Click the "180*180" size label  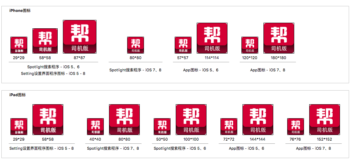(x=278, y=58)
